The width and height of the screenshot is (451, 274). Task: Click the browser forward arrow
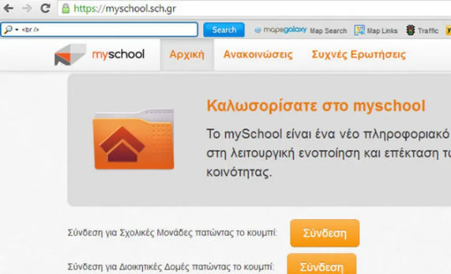coord(27,8)
